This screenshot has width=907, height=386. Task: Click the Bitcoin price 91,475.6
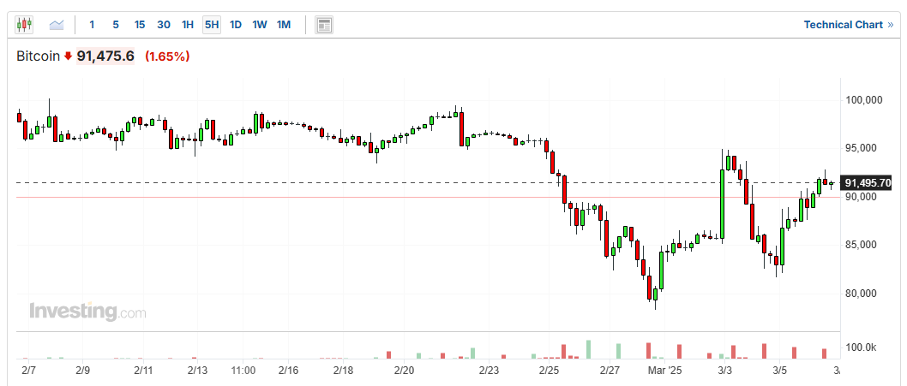pos(105,56)
